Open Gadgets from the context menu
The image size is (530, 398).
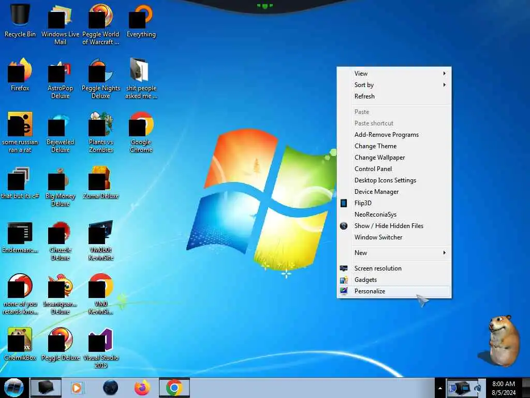tap(394, 280)
